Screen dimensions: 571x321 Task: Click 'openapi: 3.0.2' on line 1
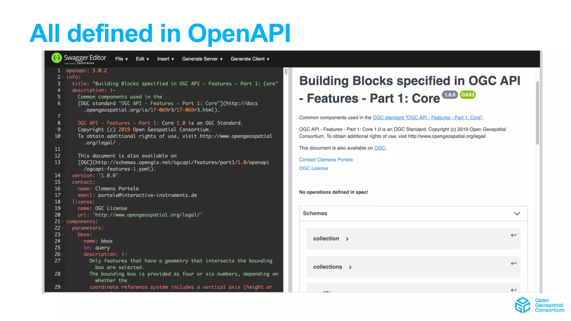tap(86, 70)
